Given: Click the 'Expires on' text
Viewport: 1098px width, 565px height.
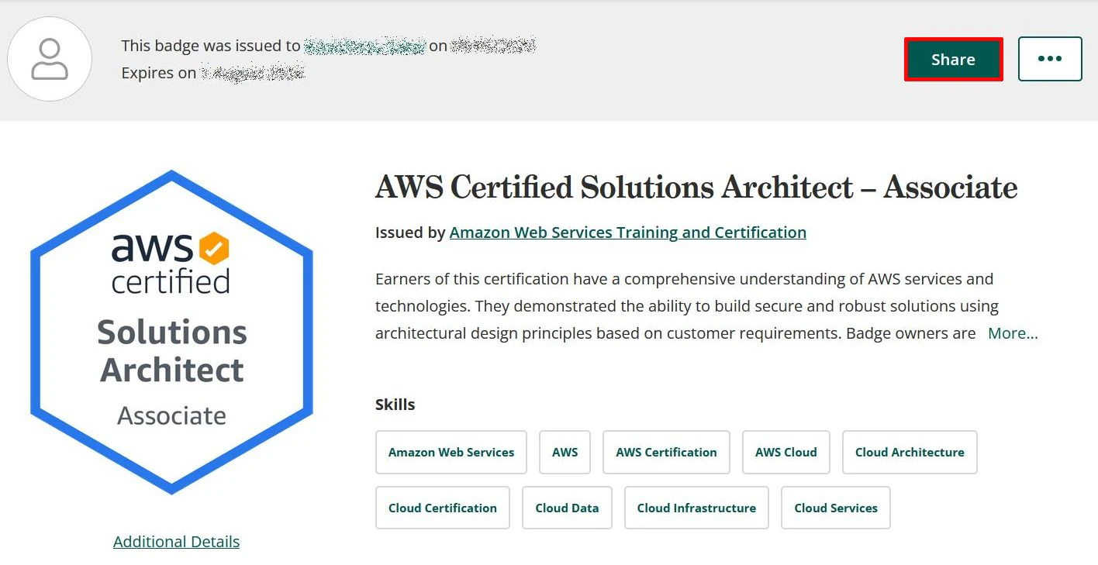Looking at the screenshot, I should (x=159, y=73).
